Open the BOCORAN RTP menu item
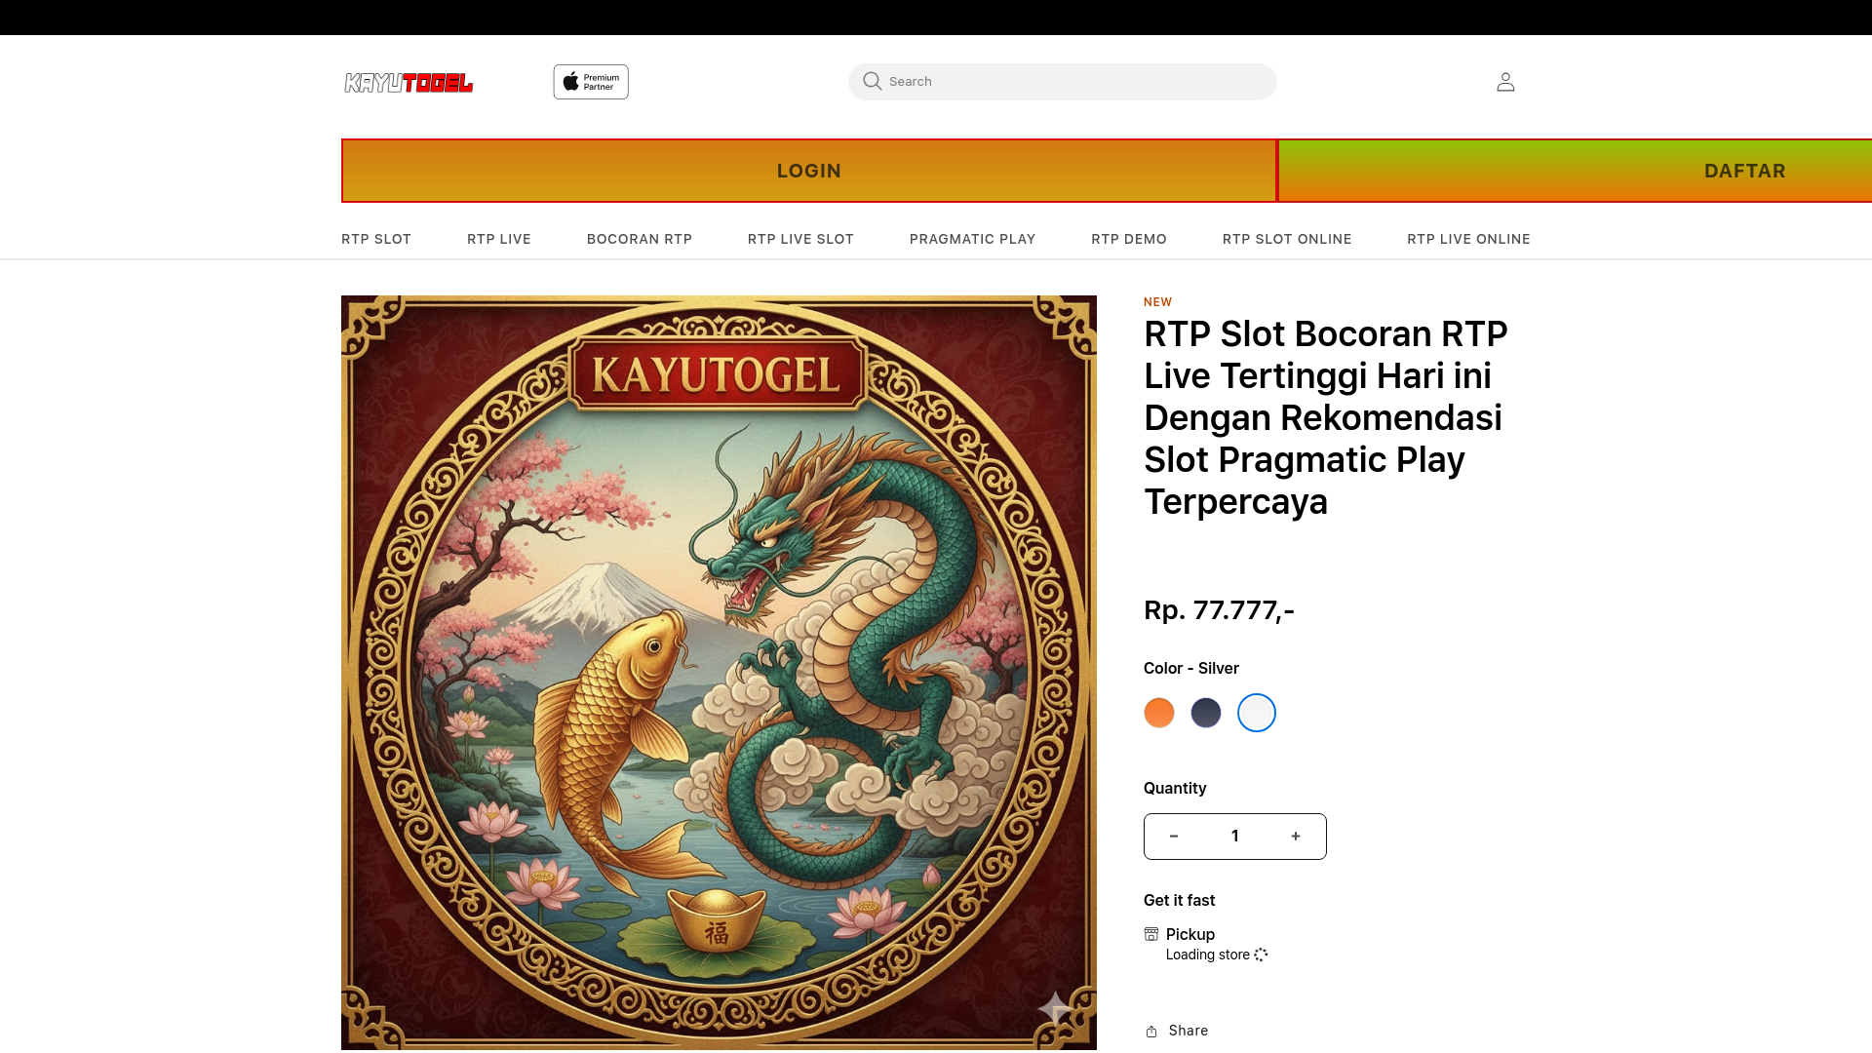This screenshot has width=1872, height=1053. point(640,239)
